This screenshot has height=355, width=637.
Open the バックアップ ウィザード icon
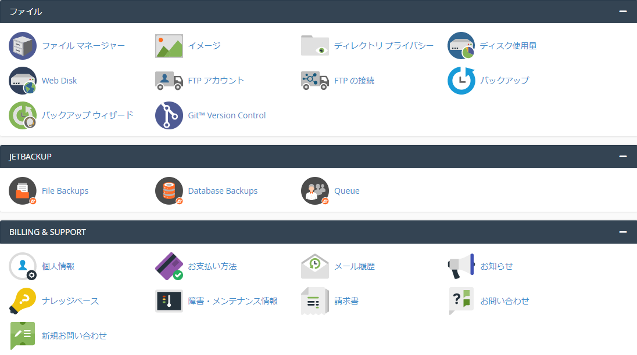pos(23,115)
